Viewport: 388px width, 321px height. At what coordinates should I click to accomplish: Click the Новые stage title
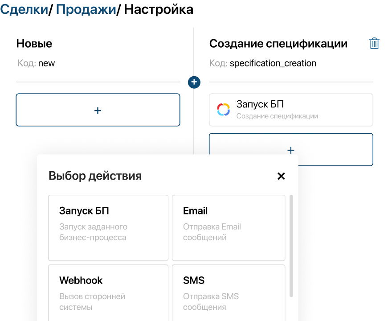coord(34,43)
